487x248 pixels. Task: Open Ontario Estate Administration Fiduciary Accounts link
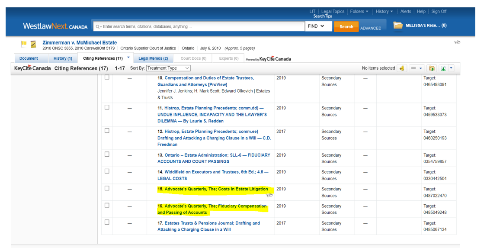[x=214, y=158]
